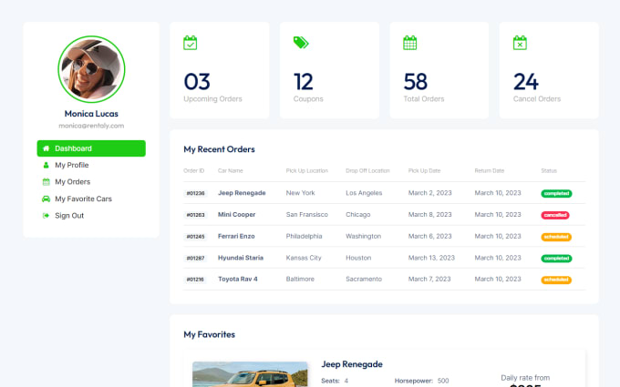The width and height of the screenshot is (620, 387).
Task: Click the Car Name column header
Action: point(231,170)
